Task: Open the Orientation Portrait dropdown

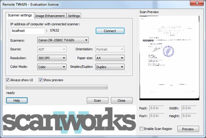Action: 110,49
